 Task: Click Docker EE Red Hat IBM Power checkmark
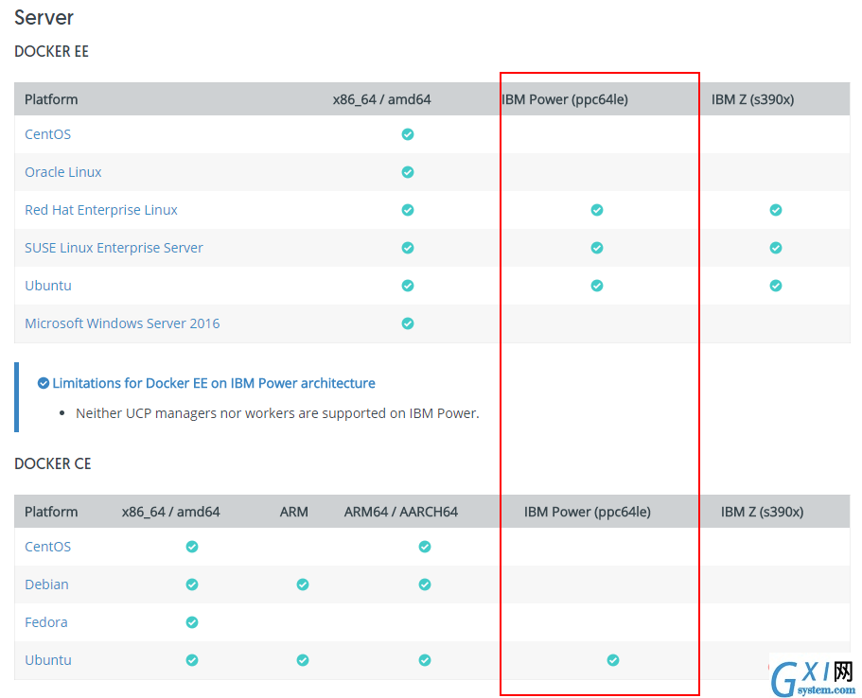(596, 210)
